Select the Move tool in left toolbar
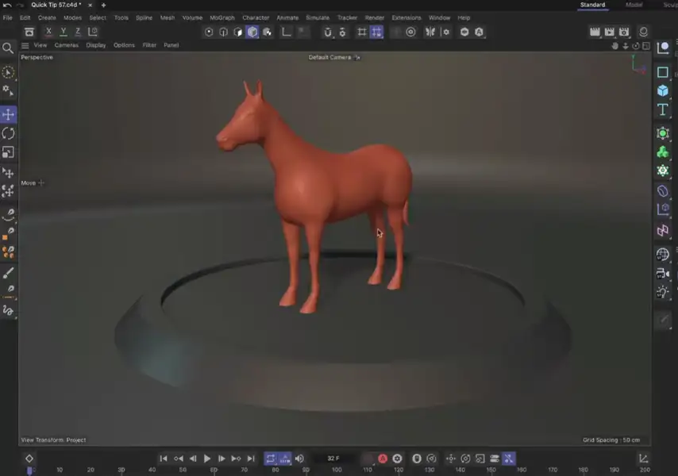The height and width of the screenshot is (476, 678). [8, 114]
